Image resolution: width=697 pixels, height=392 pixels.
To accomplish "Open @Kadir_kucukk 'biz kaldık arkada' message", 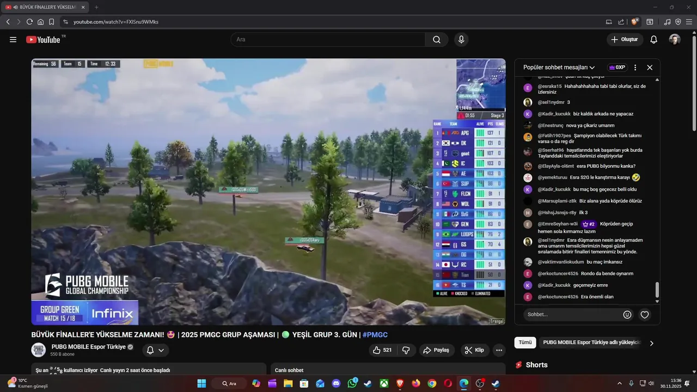I will coord(586,114).
